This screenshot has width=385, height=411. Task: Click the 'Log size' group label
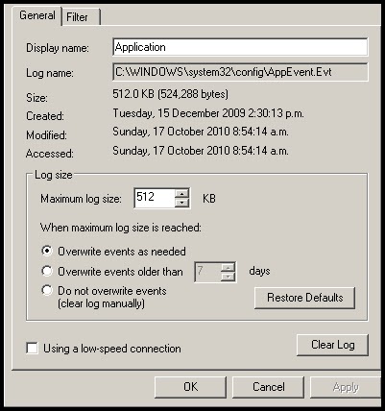click(x=54, y=175)
